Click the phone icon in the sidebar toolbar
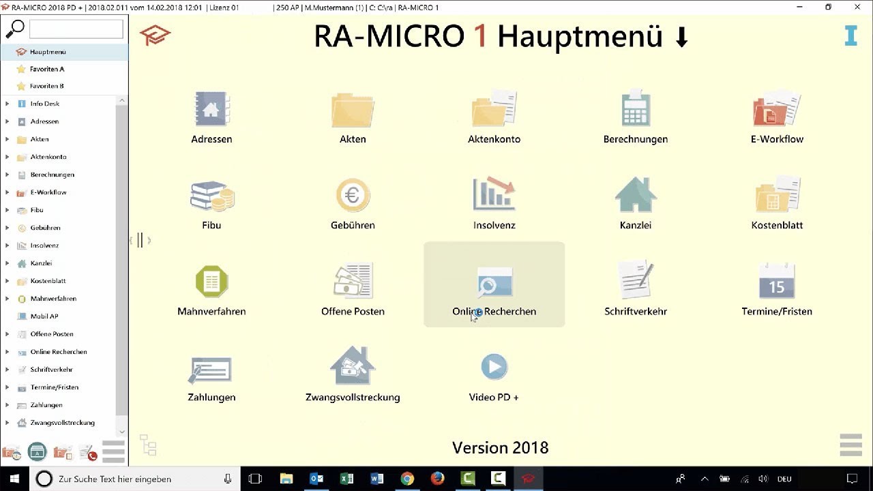The height and width of the screenshot is (491, 873). coord(88,452)
